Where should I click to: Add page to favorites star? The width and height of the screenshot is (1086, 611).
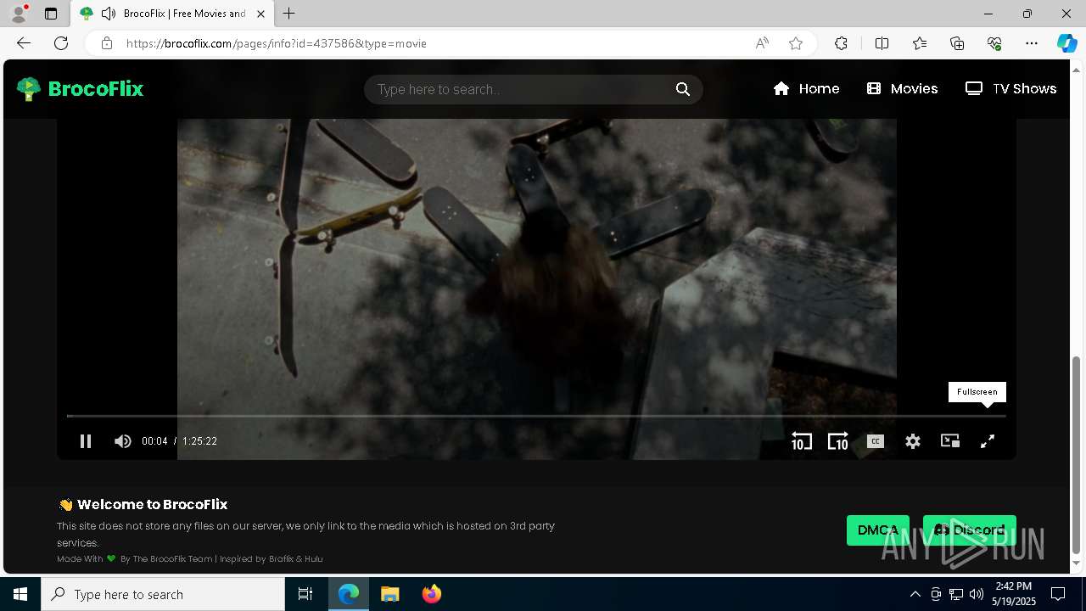point(796,43)
